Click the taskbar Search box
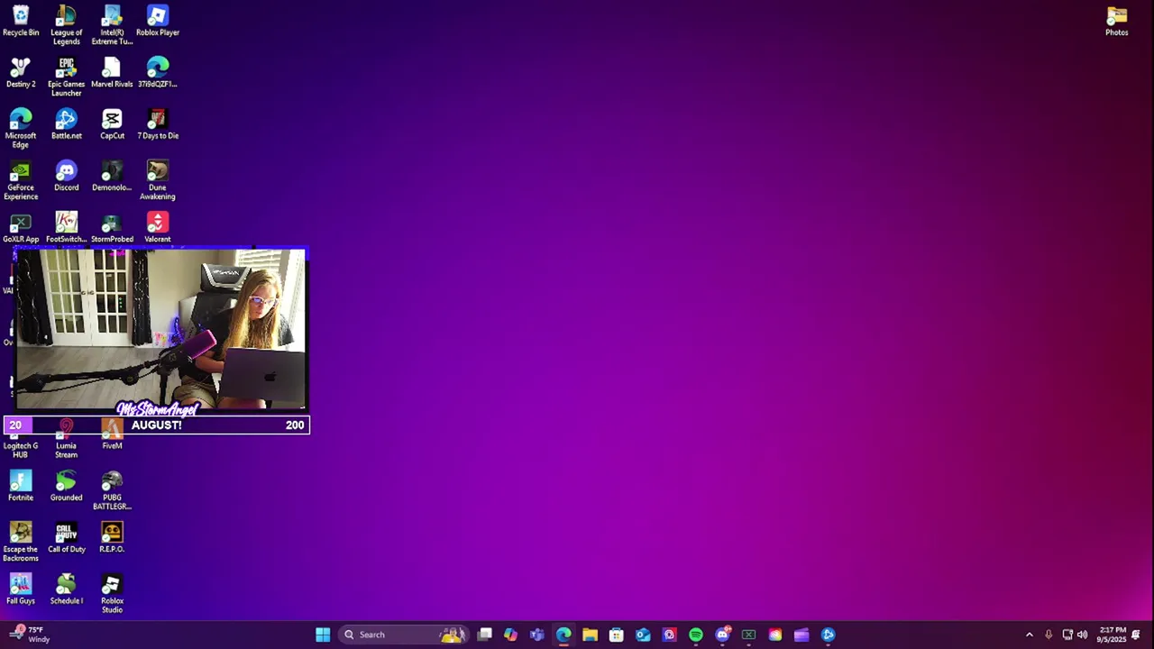 click(402, 635)
